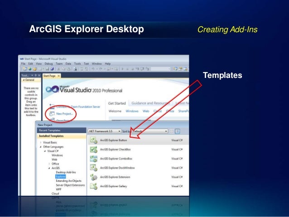This screenshot has height=217, width=289.
Task: Collapse the Other Languages tree node
Action: [41, 147]
